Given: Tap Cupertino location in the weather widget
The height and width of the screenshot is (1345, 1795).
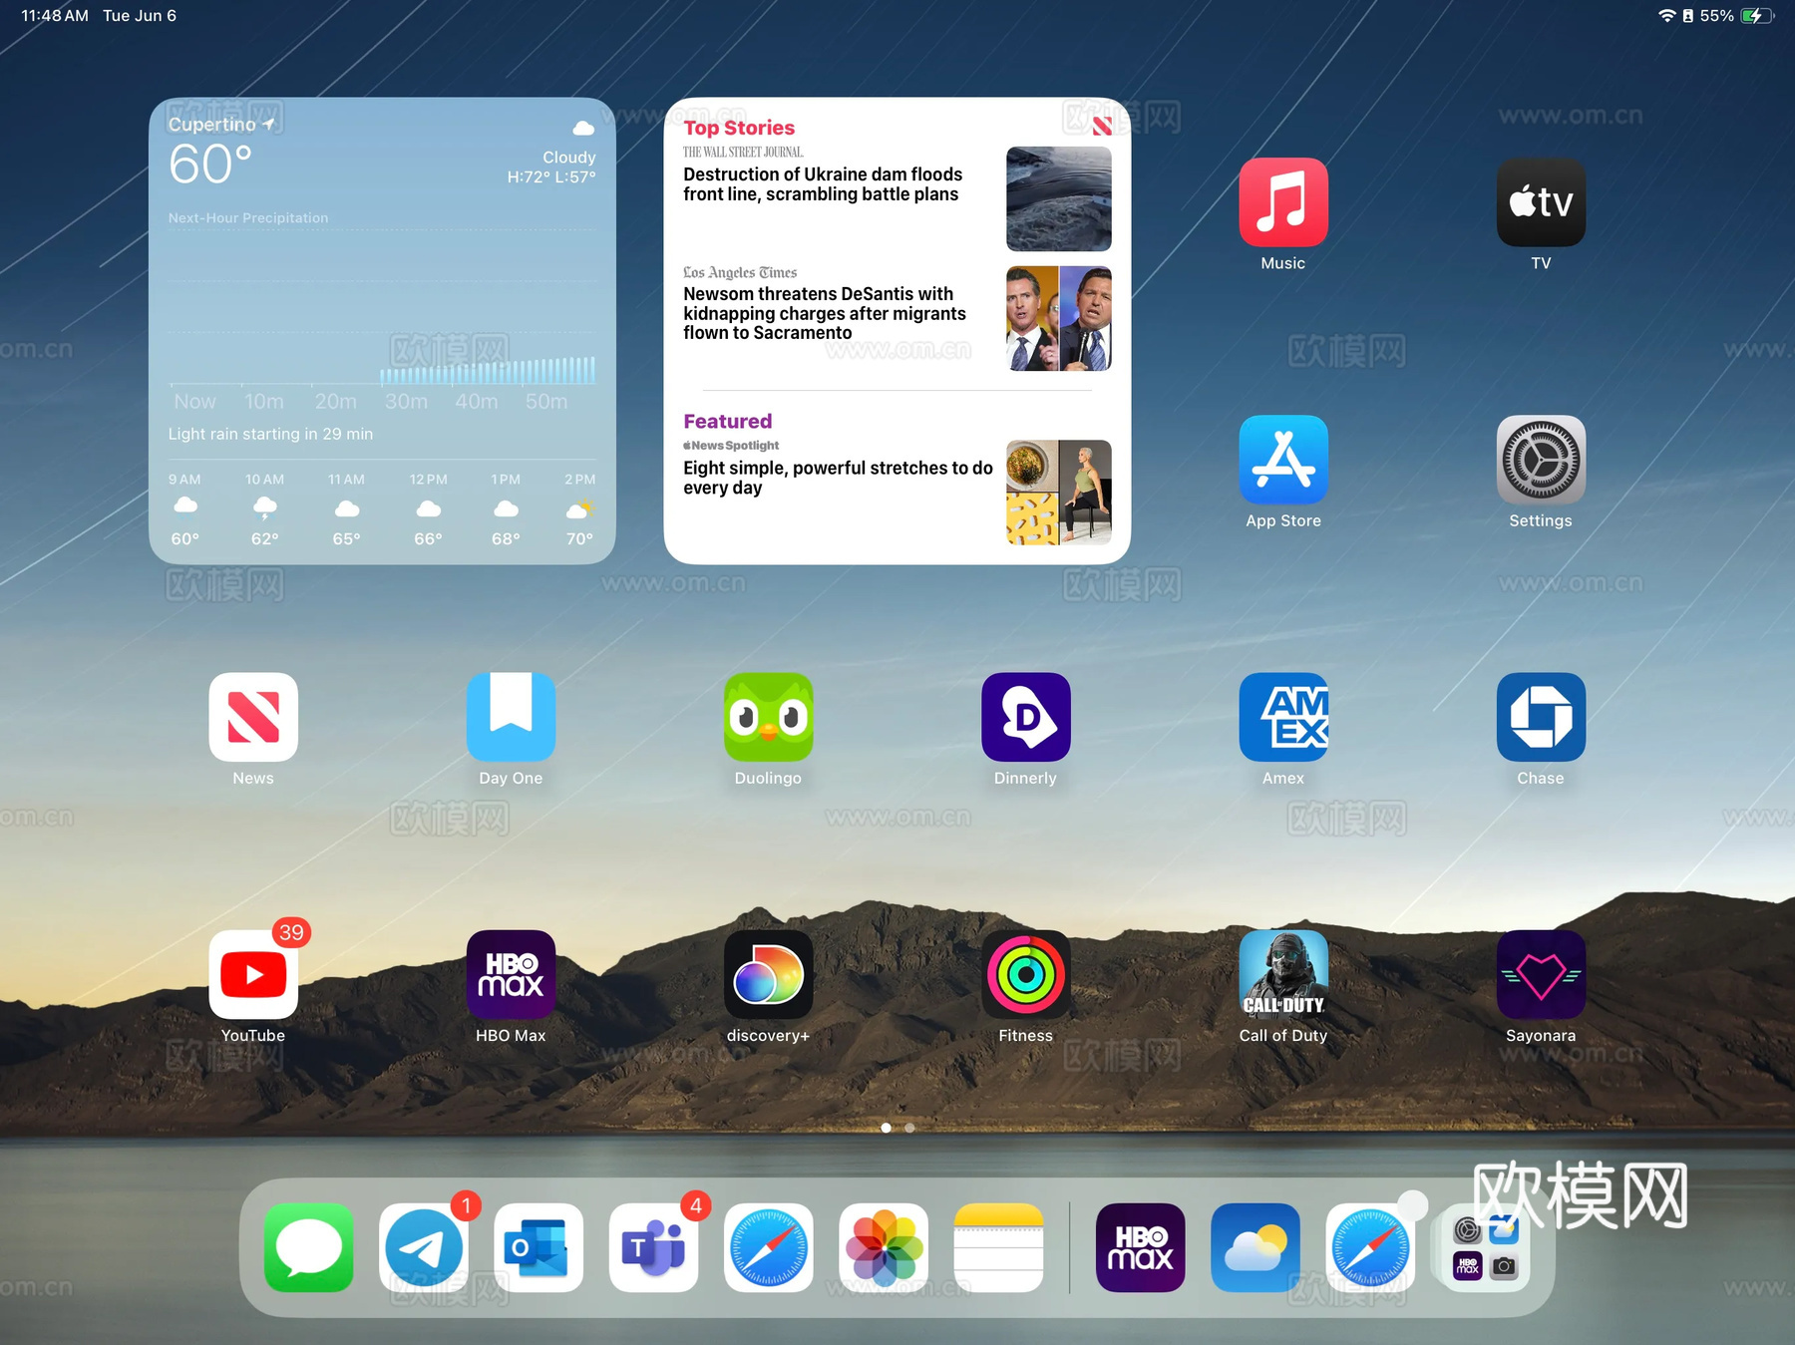Looking at the screenshot, I should pyautogui.click(x=221, y=125).
